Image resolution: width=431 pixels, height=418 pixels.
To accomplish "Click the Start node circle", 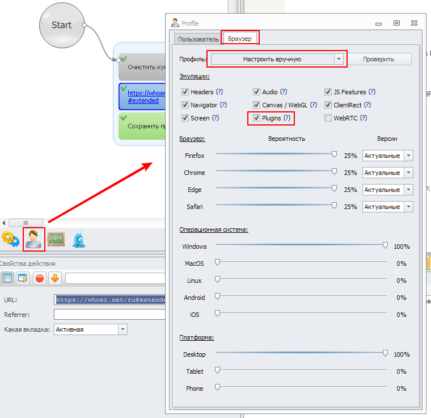I will [x=62, y=25].
